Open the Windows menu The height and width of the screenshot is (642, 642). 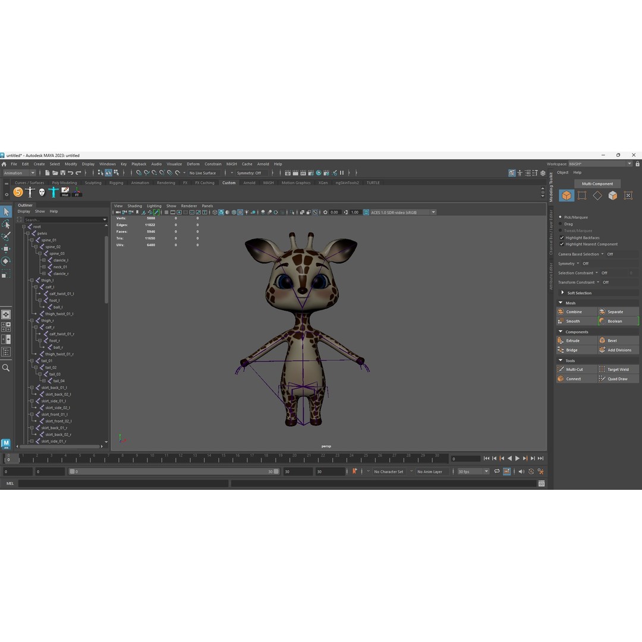pos(108,163)
